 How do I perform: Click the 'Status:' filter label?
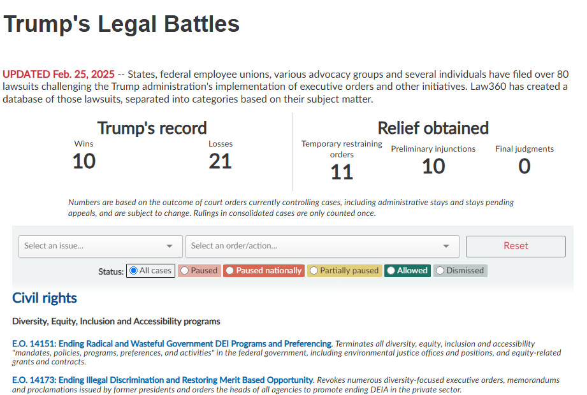[111, 271]
